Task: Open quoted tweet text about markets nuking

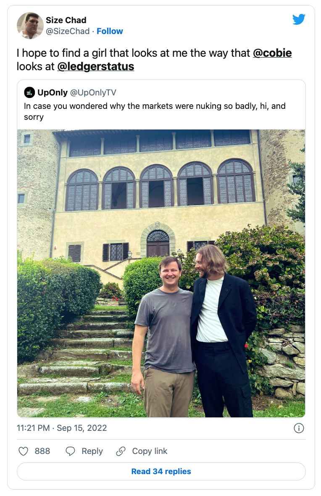Action: coord(155,111)
